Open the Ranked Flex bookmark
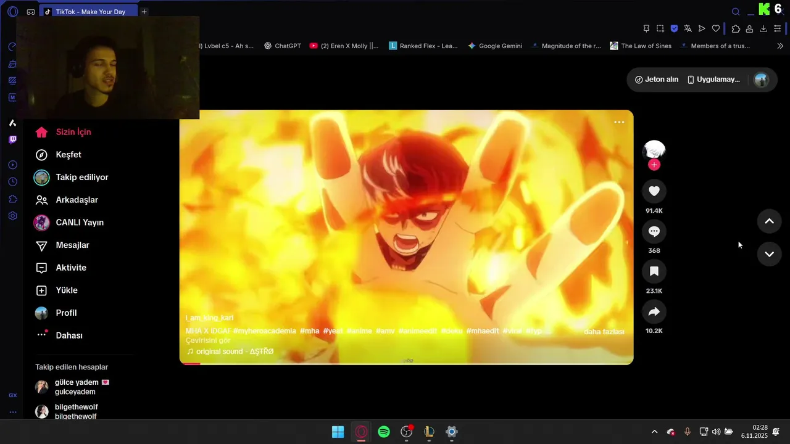 point(423,46)
